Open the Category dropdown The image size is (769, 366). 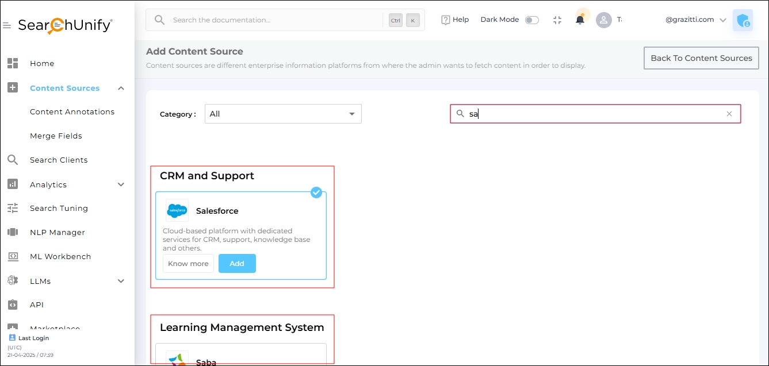coord(283,114)
